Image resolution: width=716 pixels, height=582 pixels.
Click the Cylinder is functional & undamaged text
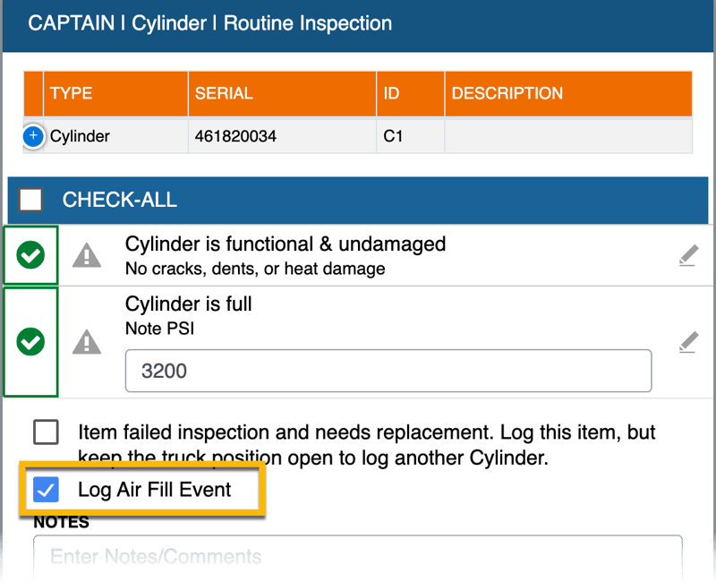click(x=286, y=244)
